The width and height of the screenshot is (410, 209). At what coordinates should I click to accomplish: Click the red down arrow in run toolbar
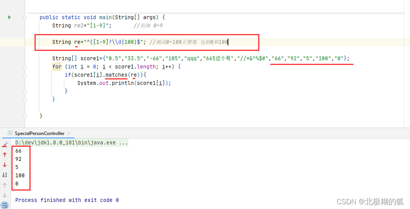click(5, 165)
